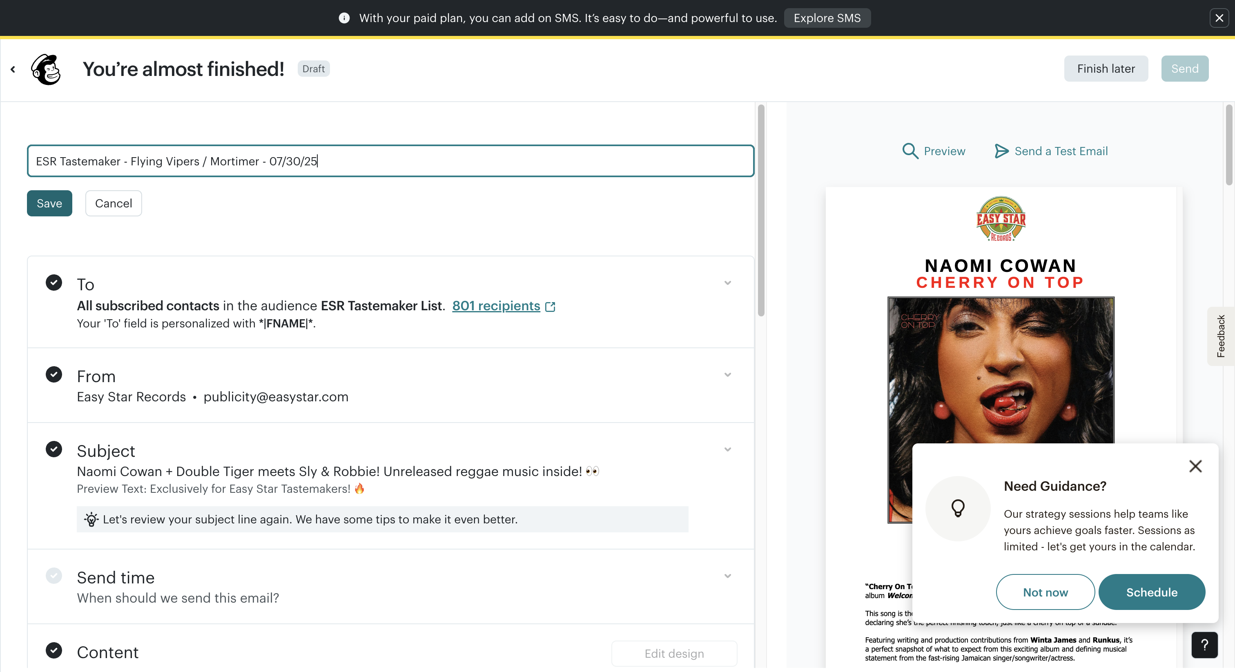The width and height of the screenshot is (1235, 672).
Task: Click the external link icon beside 801 recipients
Action: 551,307
